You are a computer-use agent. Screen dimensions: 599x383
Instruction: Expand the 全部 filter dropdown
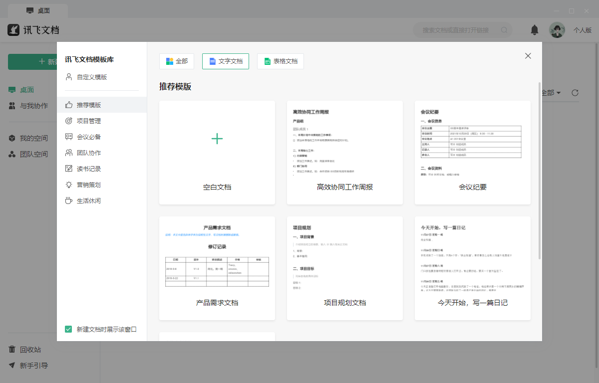551,93
